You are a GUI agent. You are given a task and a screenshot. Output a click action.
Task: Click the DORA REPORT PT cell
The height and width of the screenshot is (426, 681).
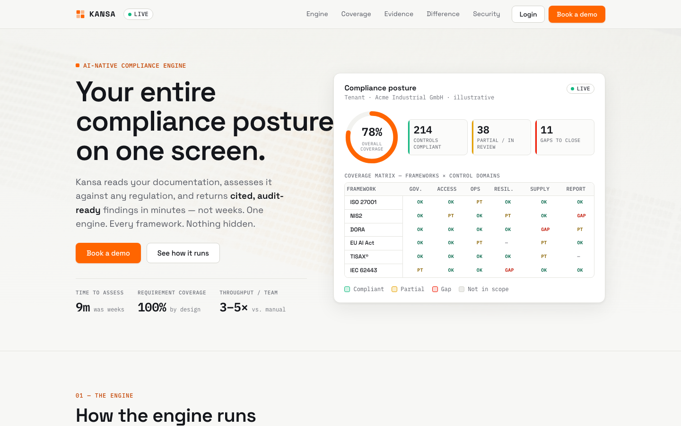(x=580, y=230)
